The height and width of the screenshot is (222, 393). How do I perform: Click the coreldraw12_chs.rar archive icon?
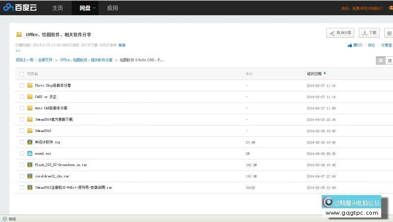tap(30, 176)
